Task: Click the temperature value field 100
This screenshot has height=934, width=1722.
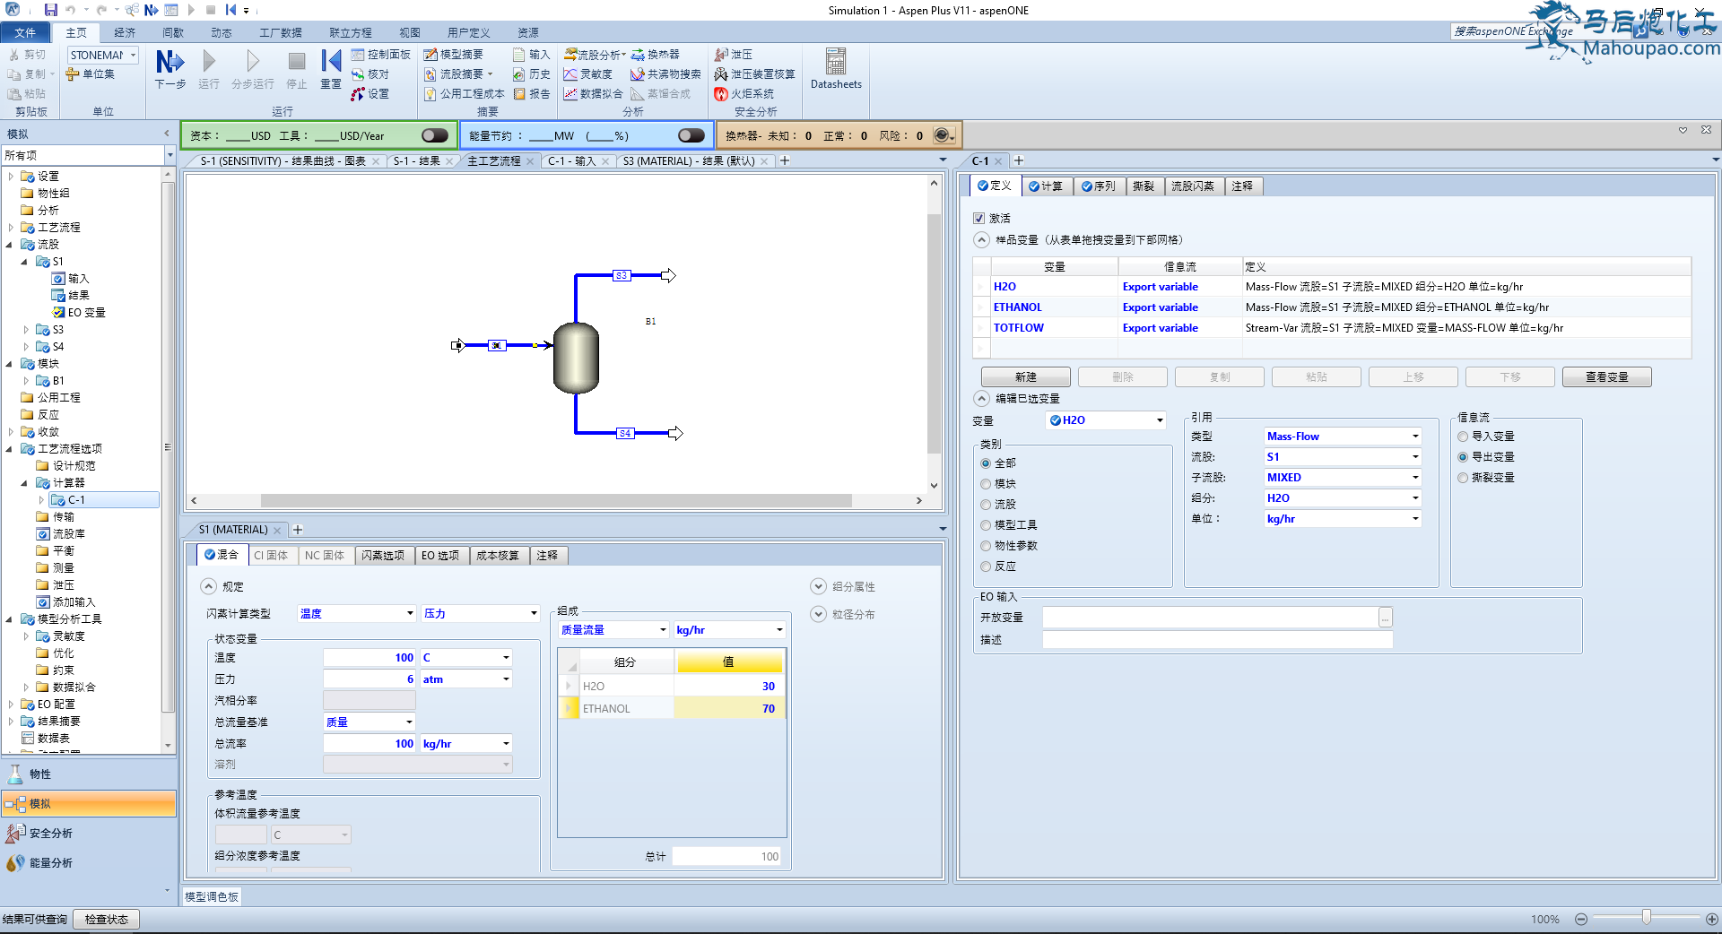Action: [x=370, y=658]
